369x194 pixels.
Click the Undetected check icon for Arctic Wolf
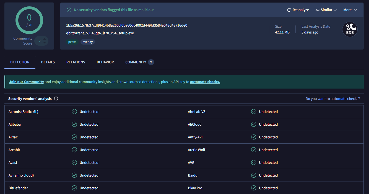pos(254,150)
